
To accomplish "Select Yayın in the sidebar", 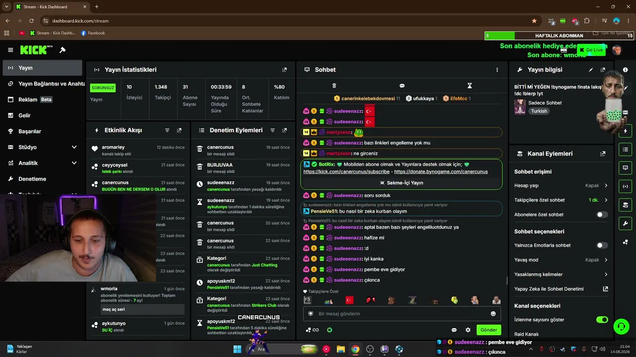I will (x=42, y=68).
